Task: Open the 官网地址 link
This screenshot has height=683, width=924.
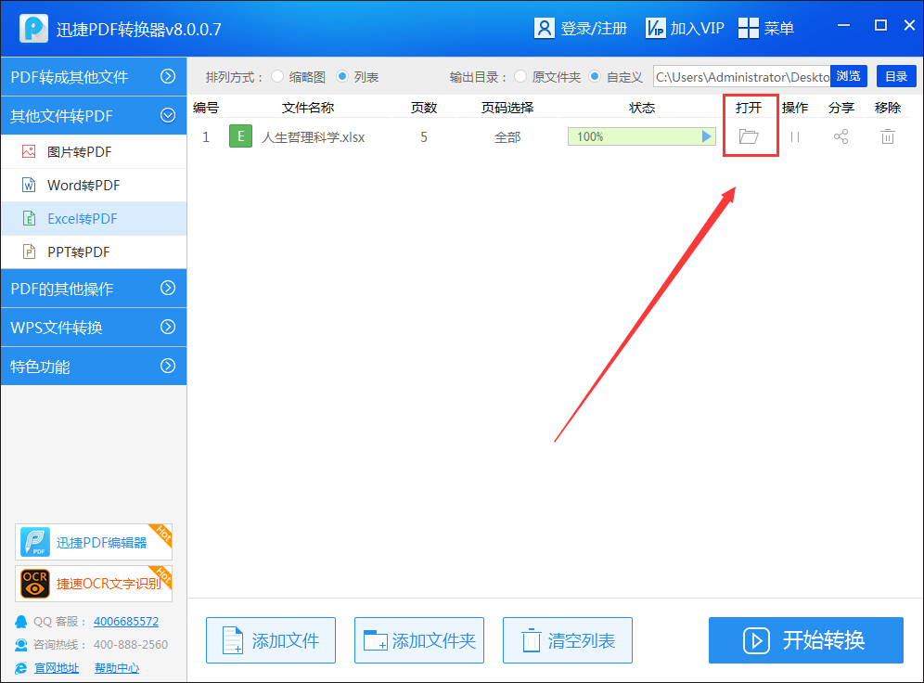Action: point(57,667)
